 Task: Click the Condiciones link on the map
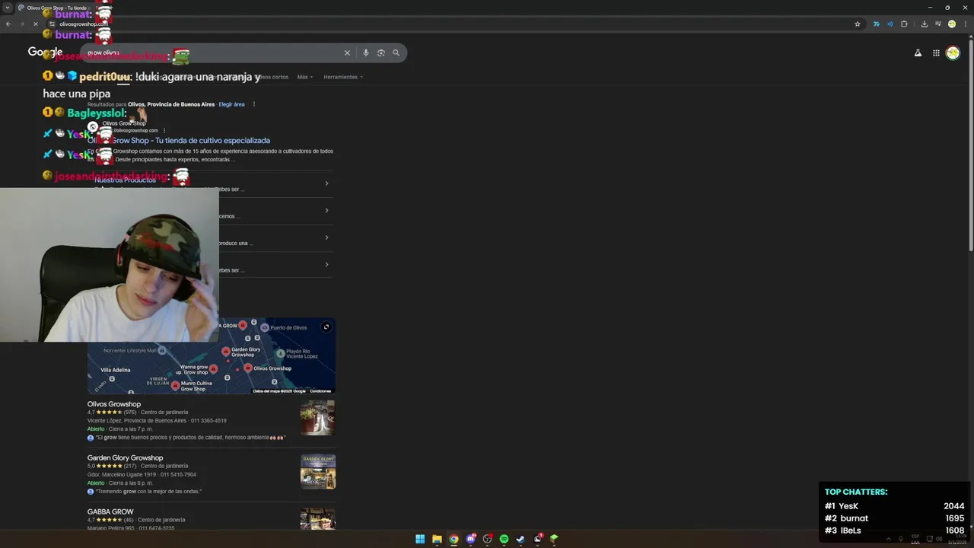click(x=320, y=391)
